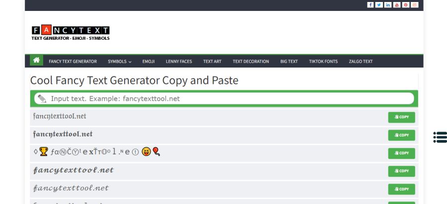The height and width of the screenshot is (204, 447).
Task: Open the Pinterest social icon
Action: [406, 5]
